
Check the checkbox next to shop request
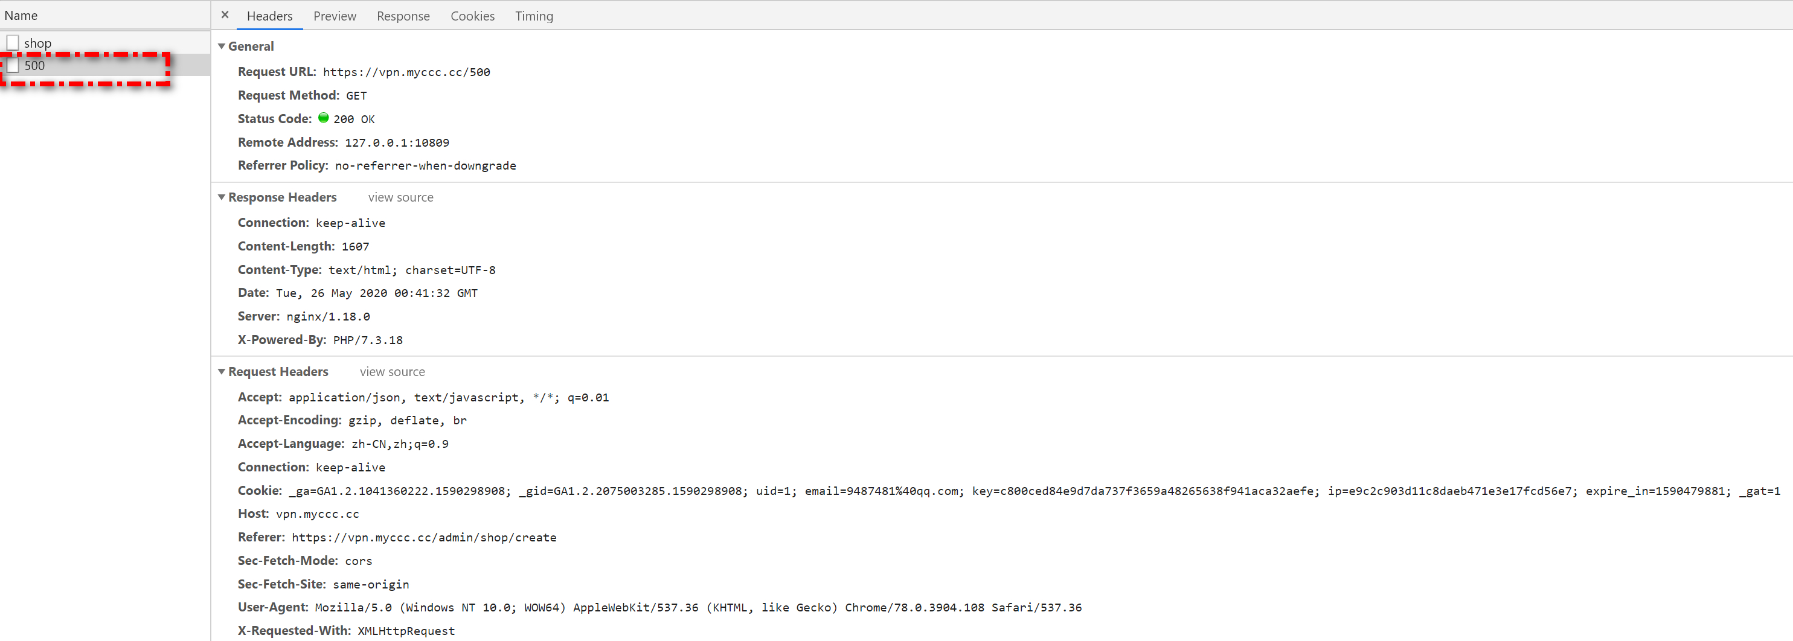point(13,42)
